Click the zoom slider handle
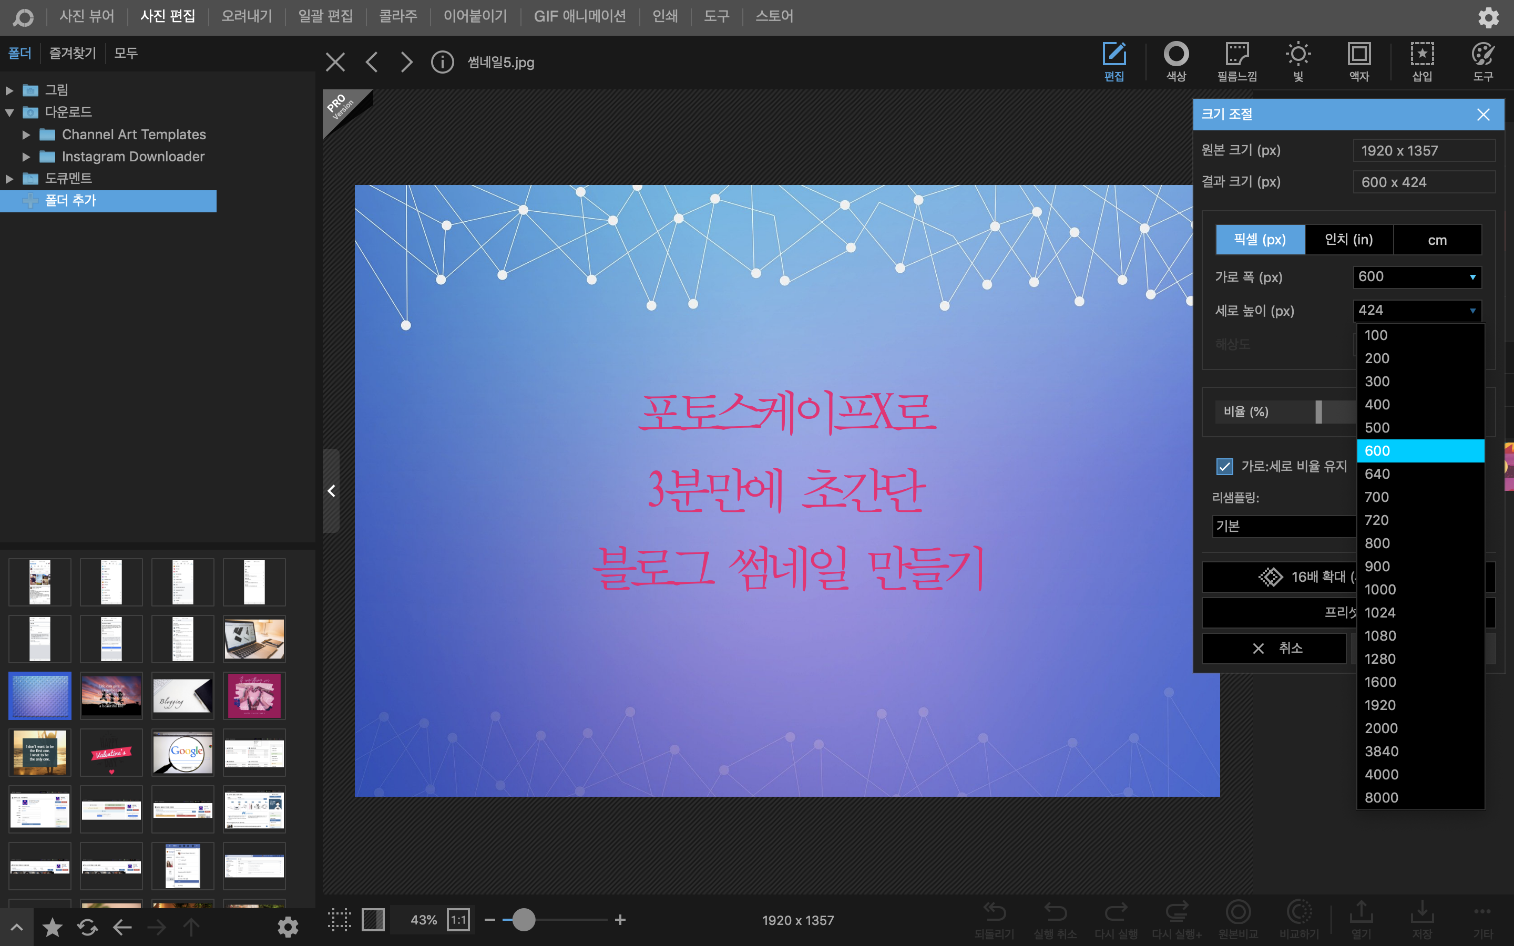Image resolution: width=1514 pixels, height=946 pixels. tap(524, 920)
